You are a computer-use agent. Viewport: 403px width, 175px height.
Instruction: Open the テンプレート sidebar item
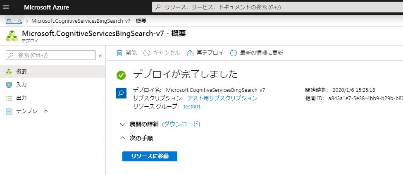click(52, 111)
